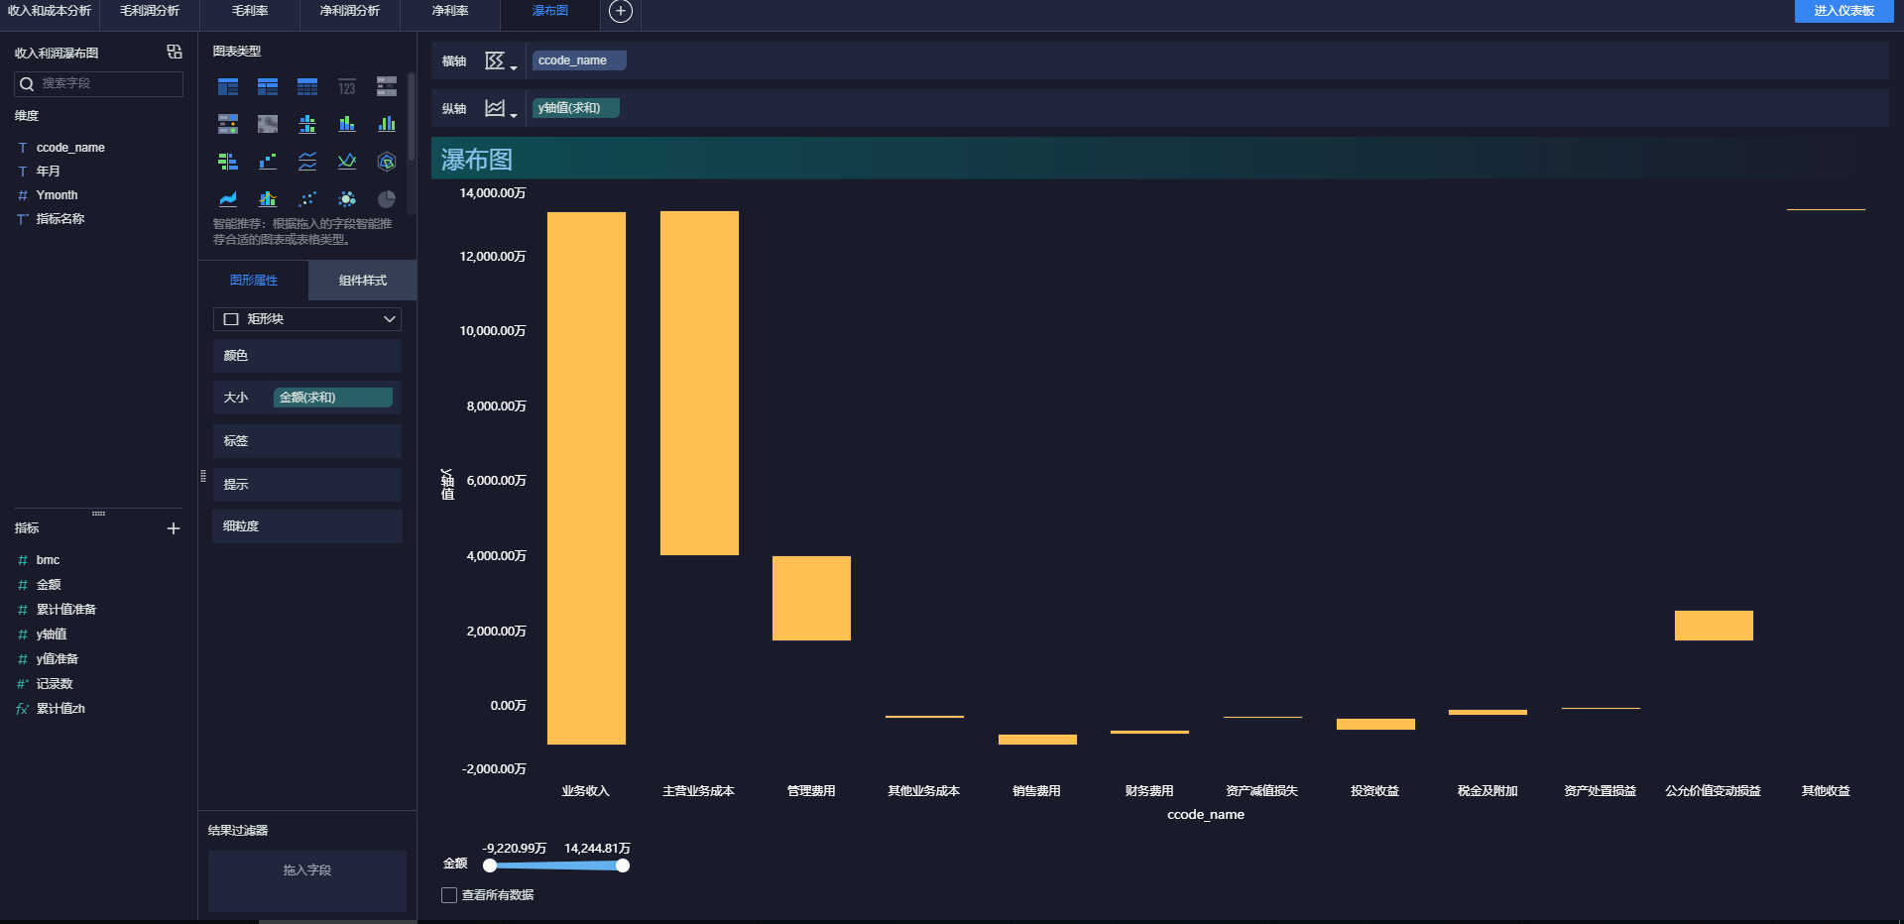1904x924 pixels.
Task: Add a new indicator with plus icon
Action: coord(174,528)
